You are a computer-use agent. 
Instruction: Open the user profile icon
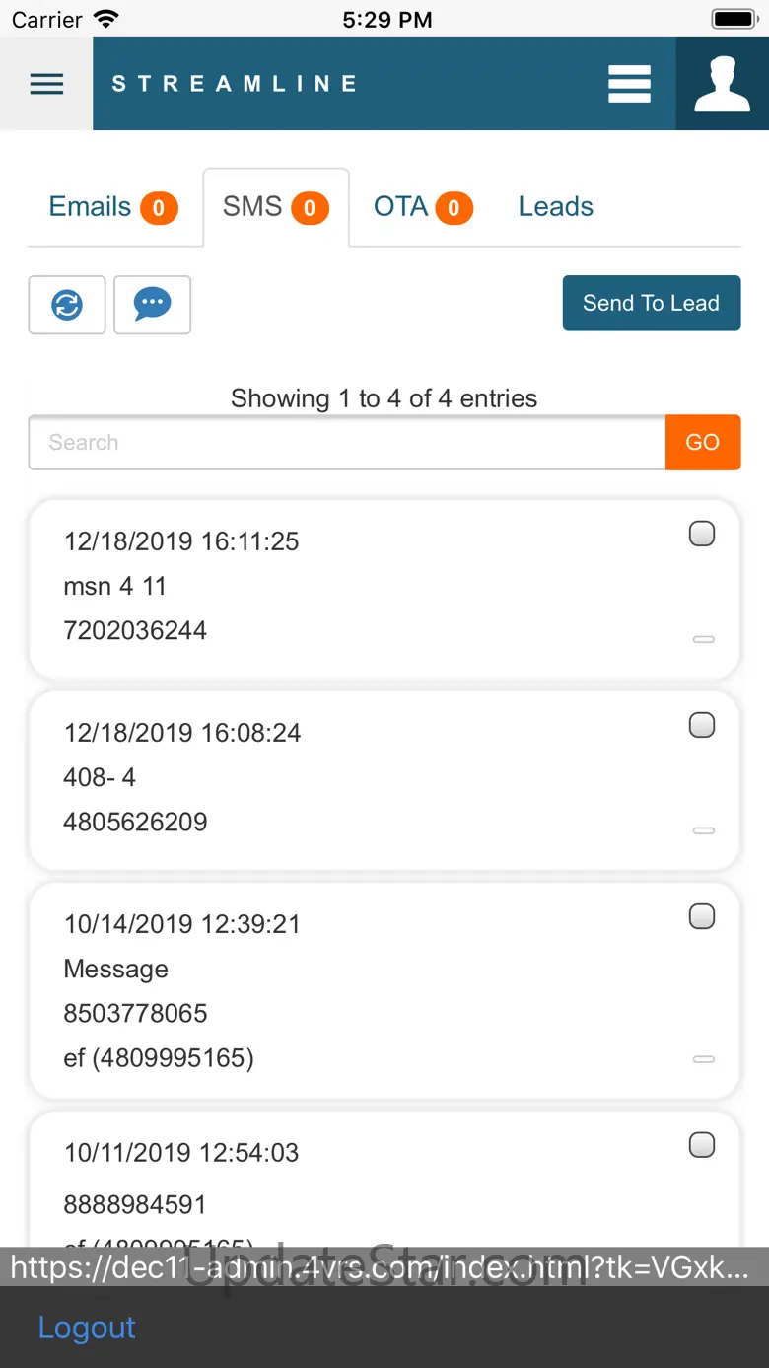722,84
